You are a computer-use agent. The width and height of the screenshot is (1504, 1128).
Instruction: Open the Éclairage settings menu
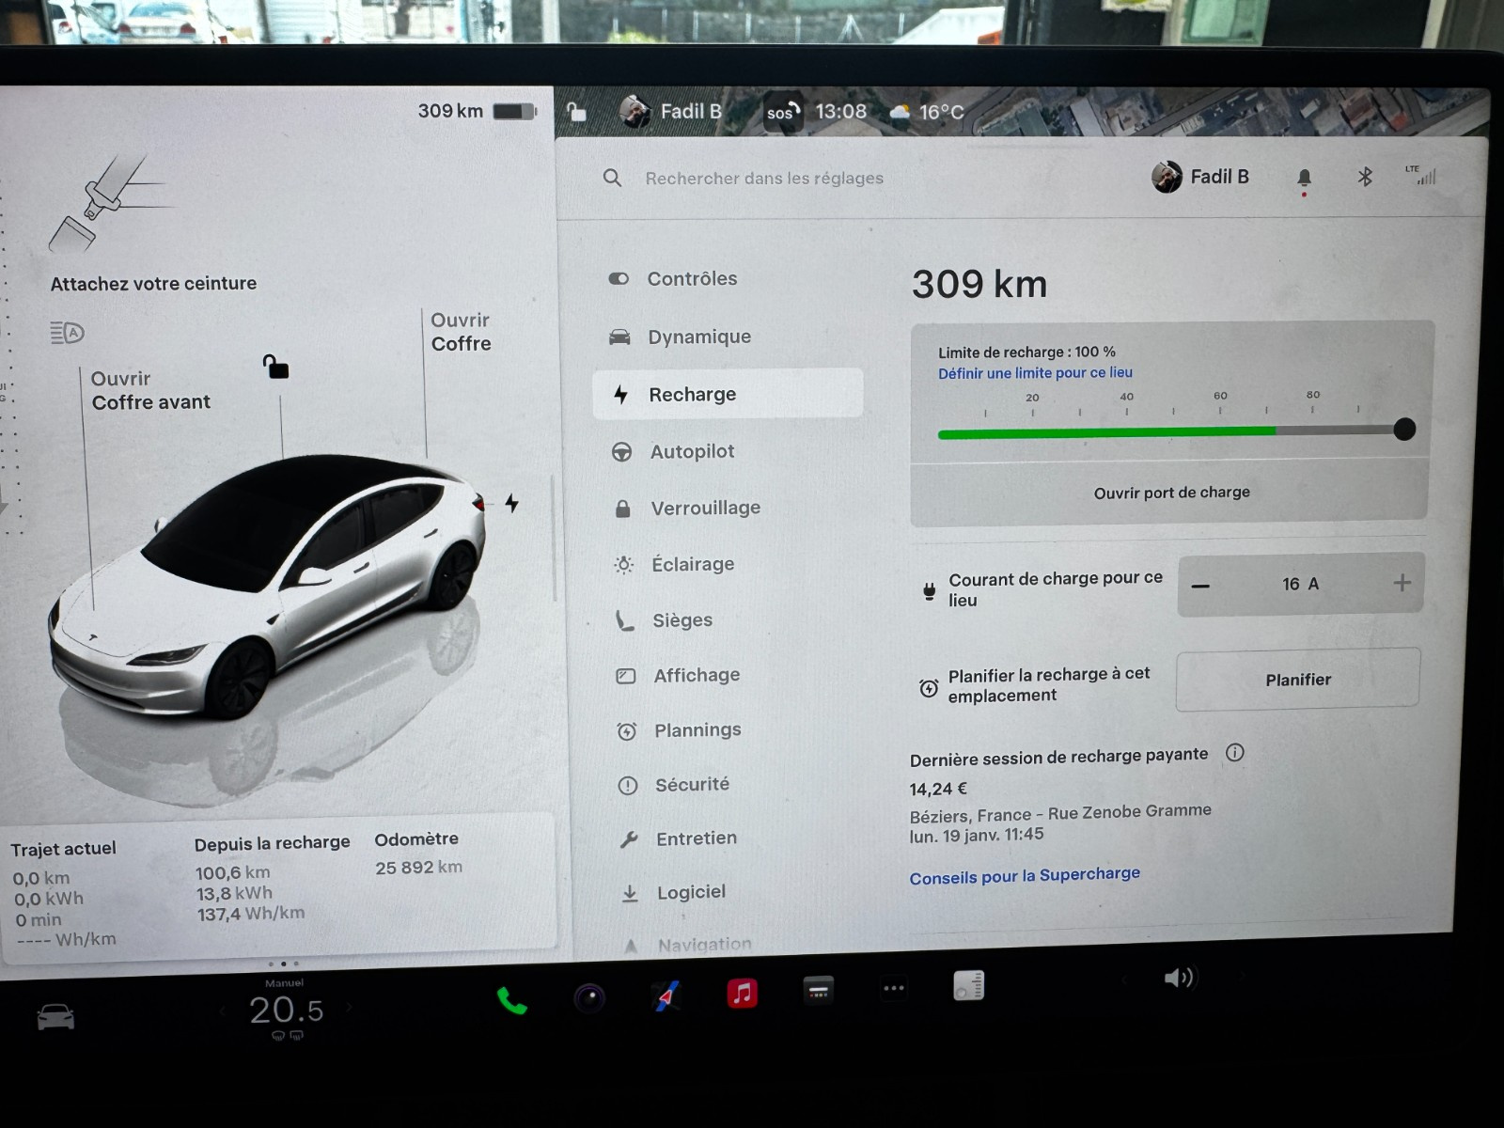pos(693,565)
